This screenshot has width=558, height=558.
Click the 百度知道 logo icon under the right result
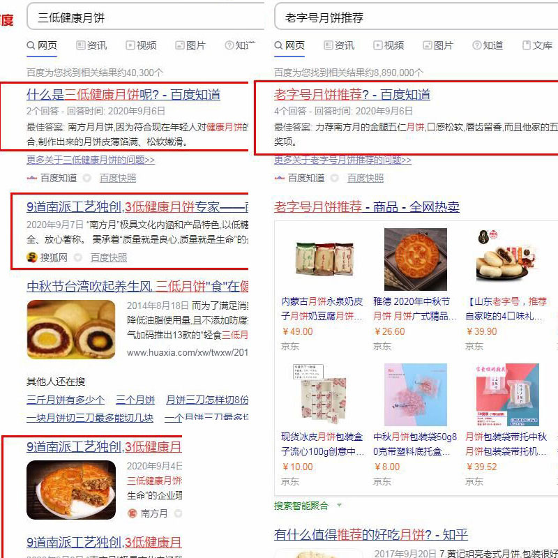280,178
